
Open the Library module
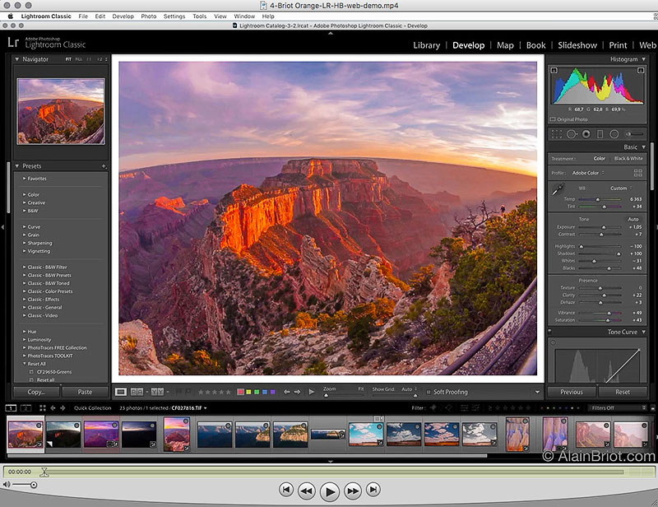[426, 45]
